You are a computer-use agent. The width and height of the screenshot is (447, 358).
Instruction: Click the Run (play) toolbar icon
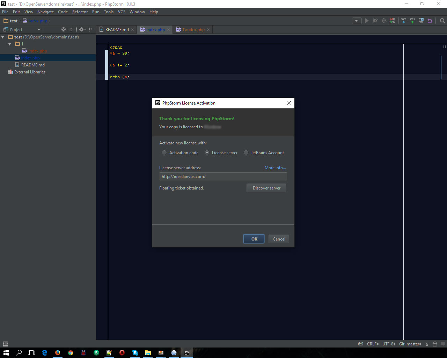pyautogui.click(x=366, y=21)
